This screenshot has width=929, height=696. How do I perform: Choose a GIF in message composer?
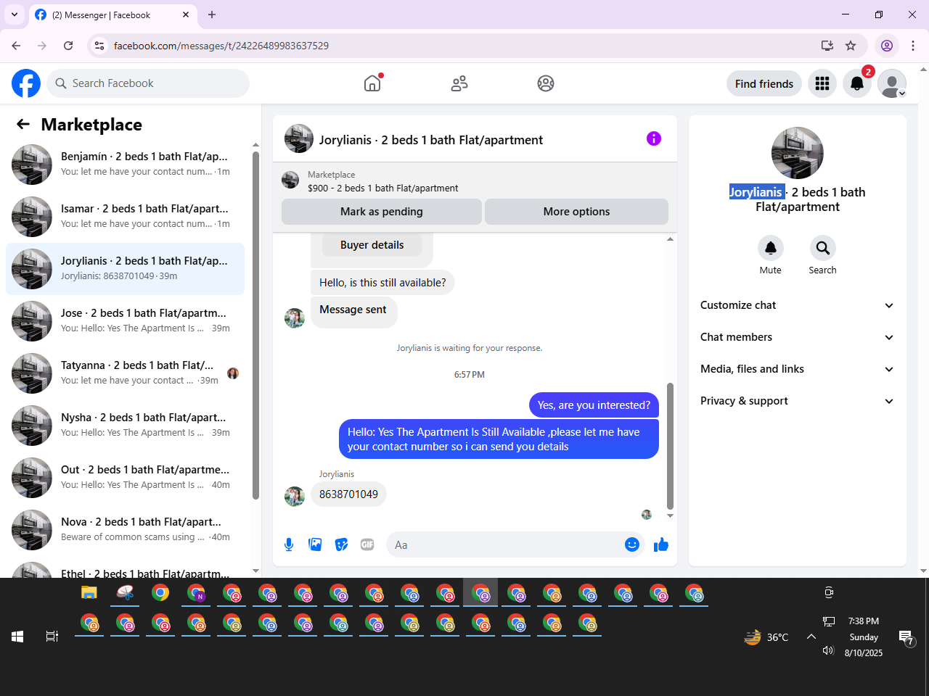(x=367, y=544)
